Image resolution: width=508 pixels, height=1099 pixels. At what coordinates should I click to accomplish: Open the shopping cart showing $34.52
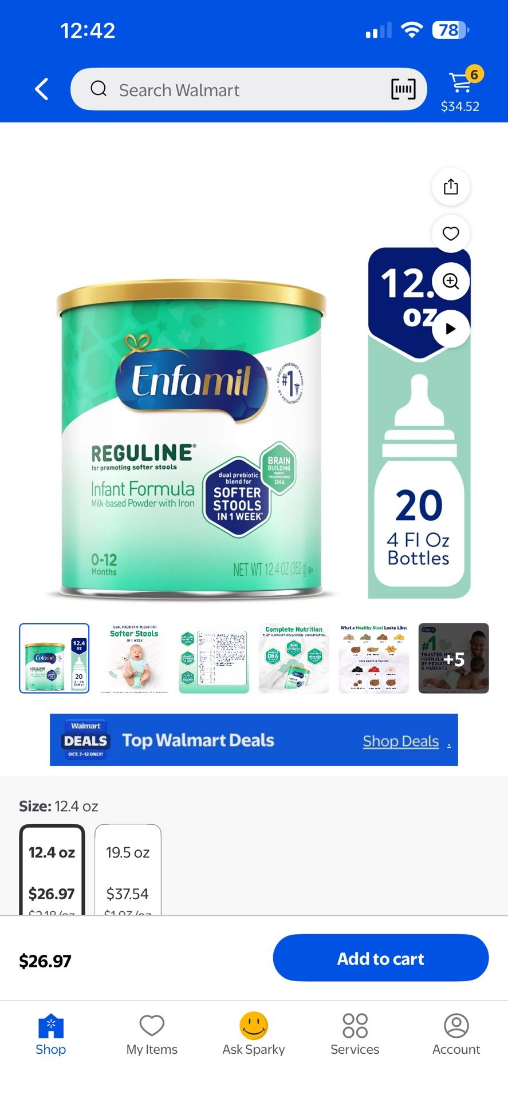click(x=460, y=90)
